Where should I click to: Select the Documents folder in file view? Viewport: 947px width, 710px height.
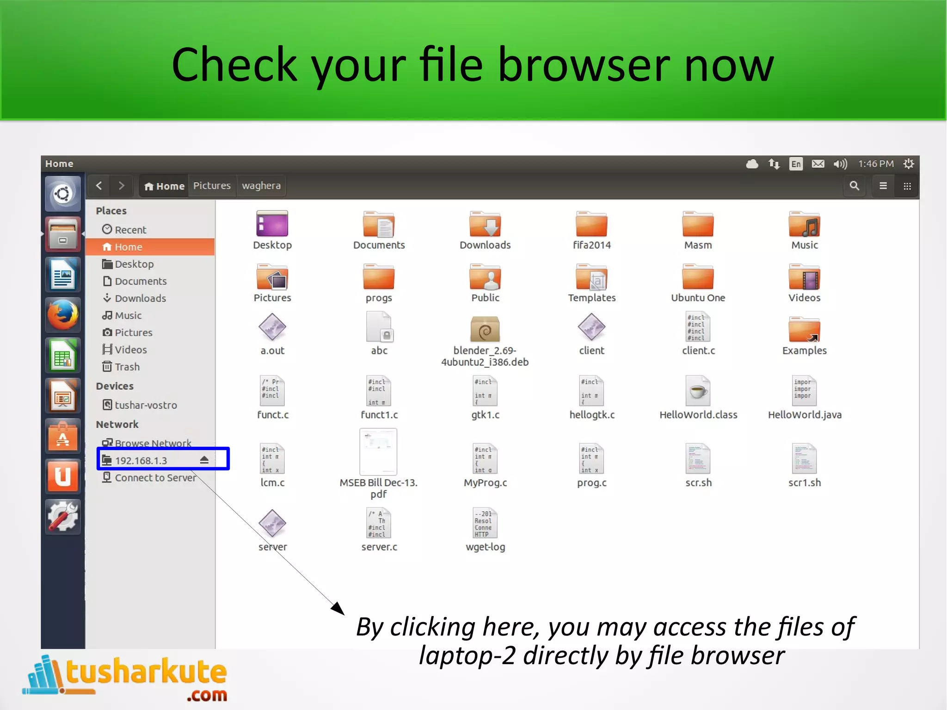(x=379, y=230)
